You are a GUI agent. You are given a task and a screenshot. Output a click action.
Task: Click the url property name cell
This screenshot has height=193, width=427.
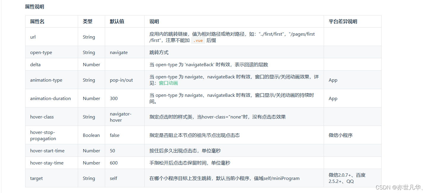(33, 37)
